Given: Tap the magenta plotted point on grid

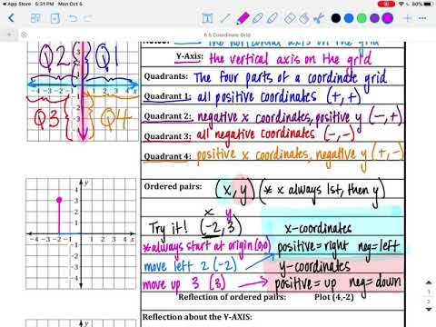Looking at the screenshot, I should [59, 200].
